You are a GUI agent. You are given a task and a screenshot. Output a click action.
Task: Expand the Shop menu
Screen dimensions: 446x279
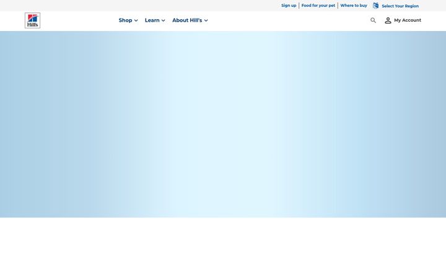pos(128,20)
